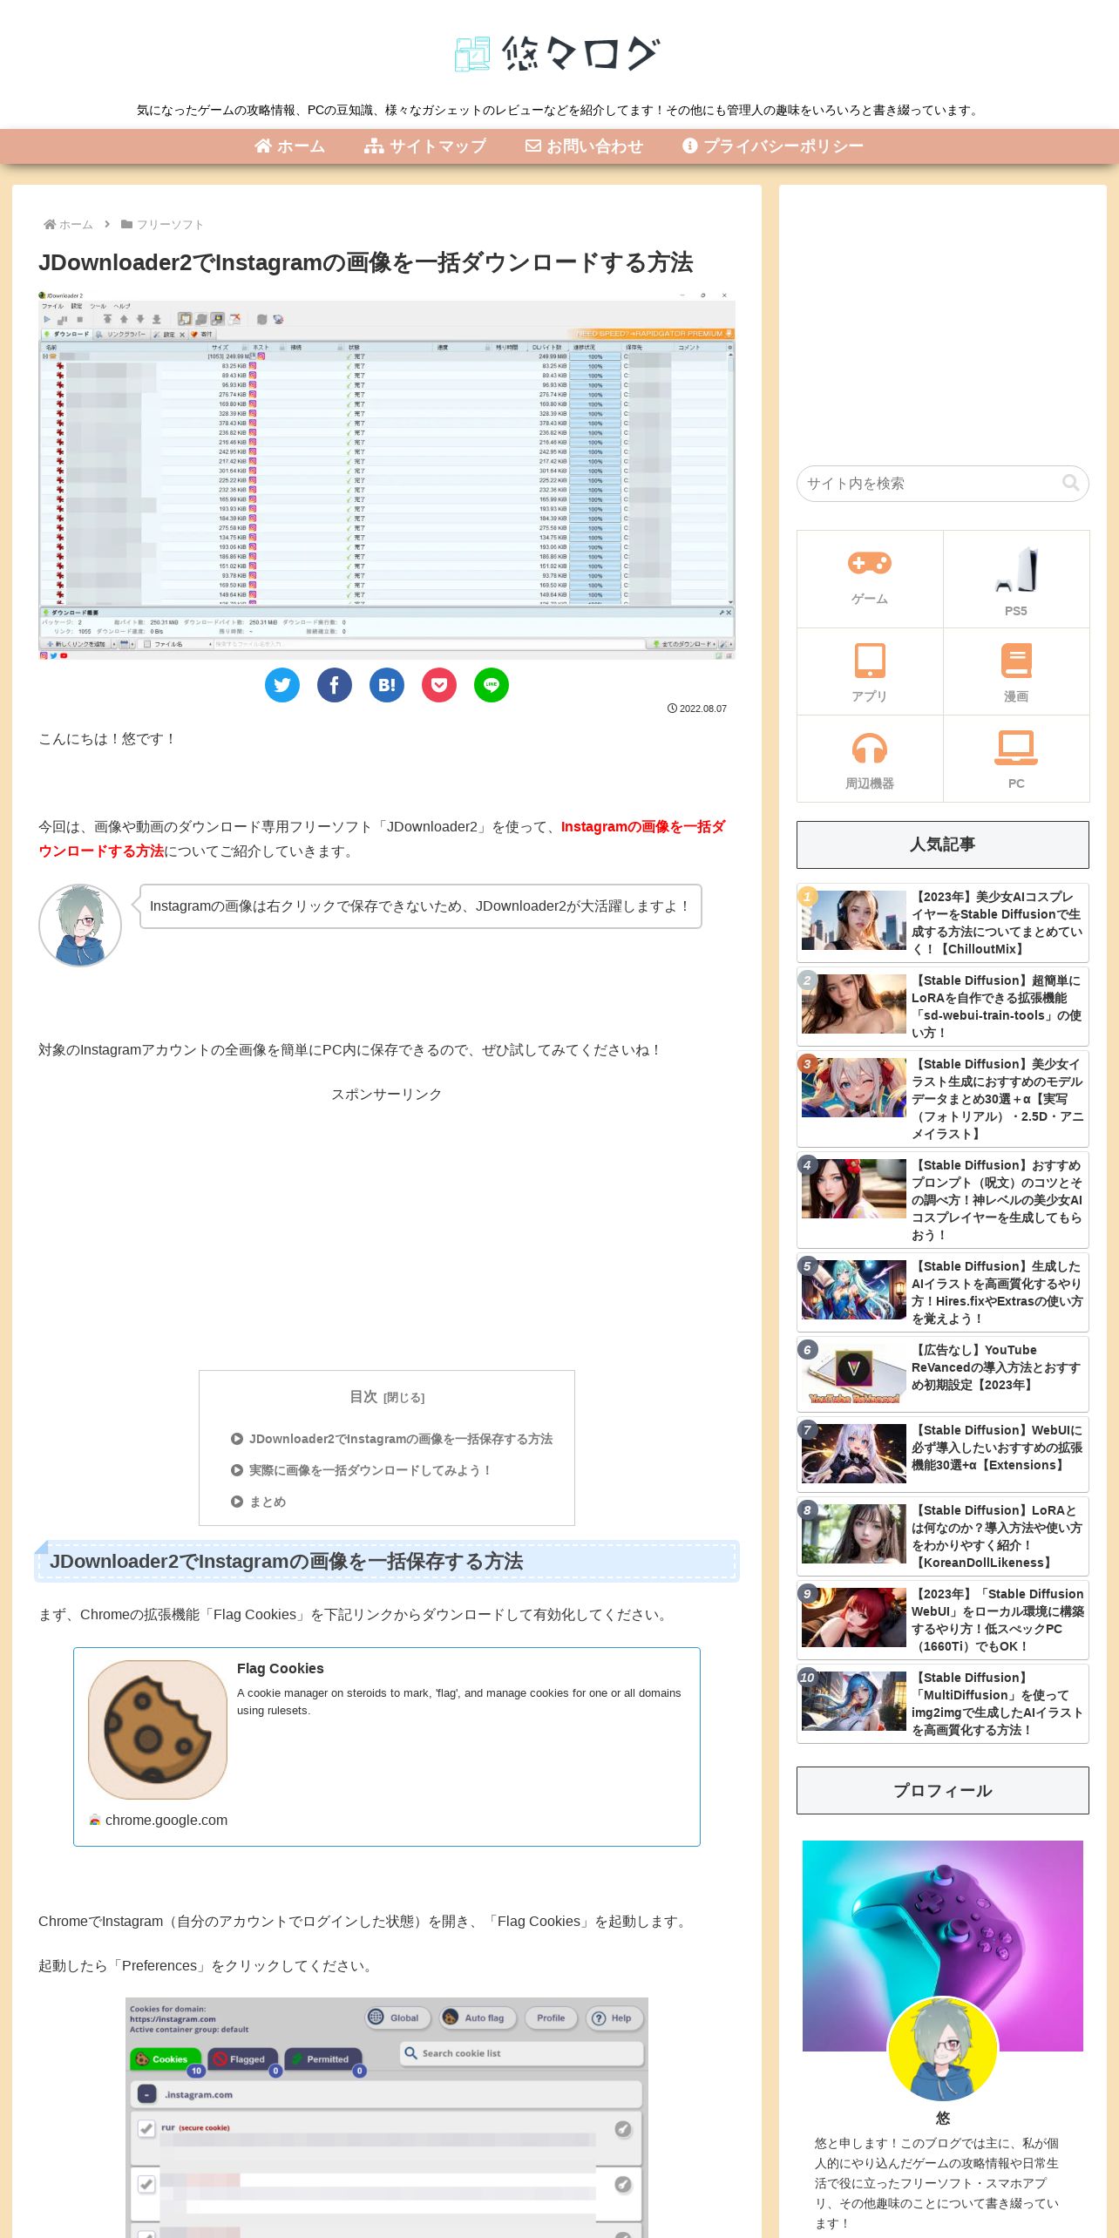The height and width of the screenshot is (2238, 1119).
Task: Share the article on Twitter
Action: [x=282, y=685]
